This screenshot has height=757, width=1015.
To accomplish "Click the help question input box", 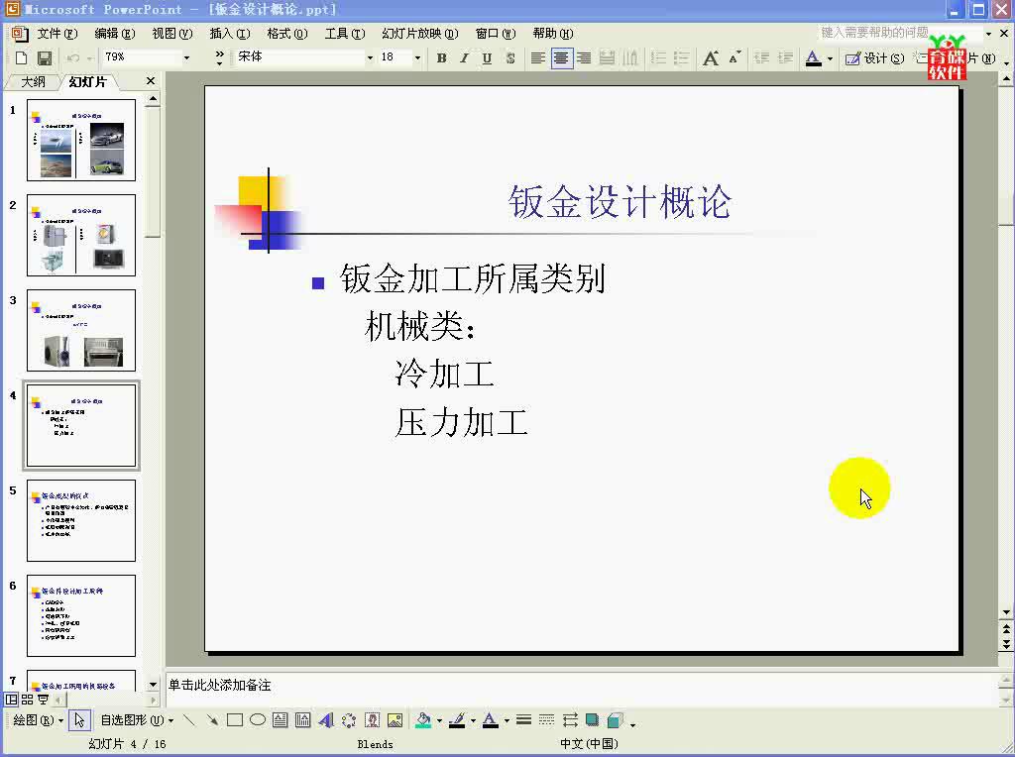I will pyautogui.click(x=900, y=33).
